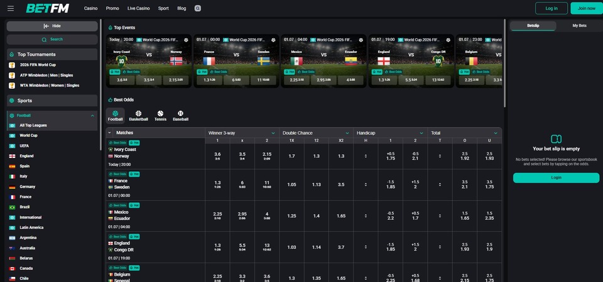Click the Top Tournaments flame icon
Image resolution: width=603 pixels, height=282 pixels.
[12, 55]
